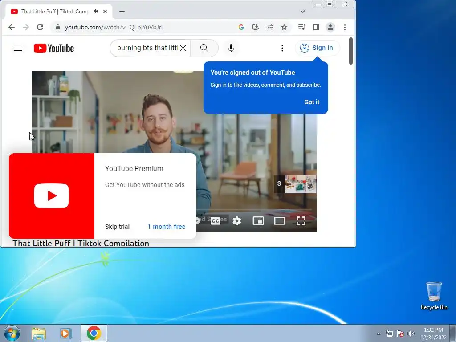456x342 pixels.
Task: Accept the 1 month free offer
Action: click(x=167, y=227)
